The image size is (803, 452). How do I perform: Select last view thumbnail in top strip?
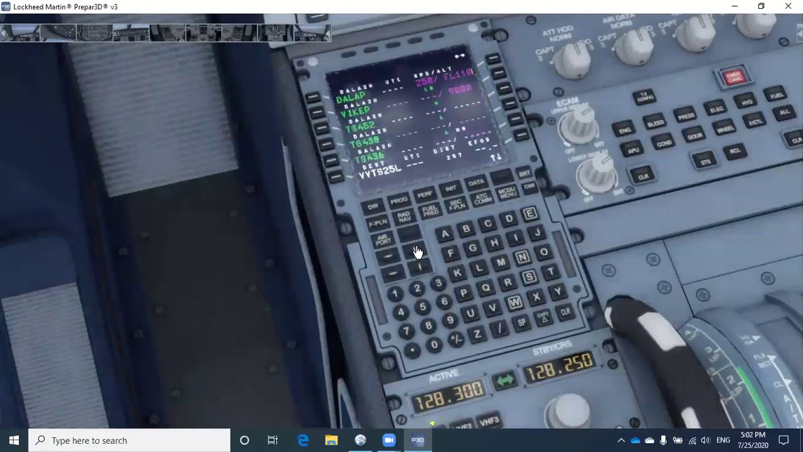[x=312, y=33]
